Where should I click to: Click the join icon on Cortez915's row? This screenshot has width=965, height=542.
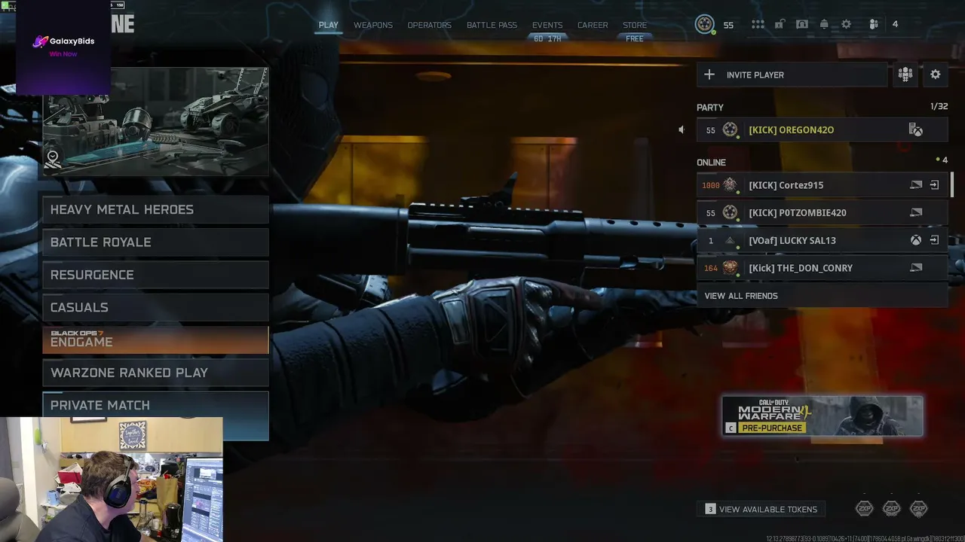click(934, 185)
